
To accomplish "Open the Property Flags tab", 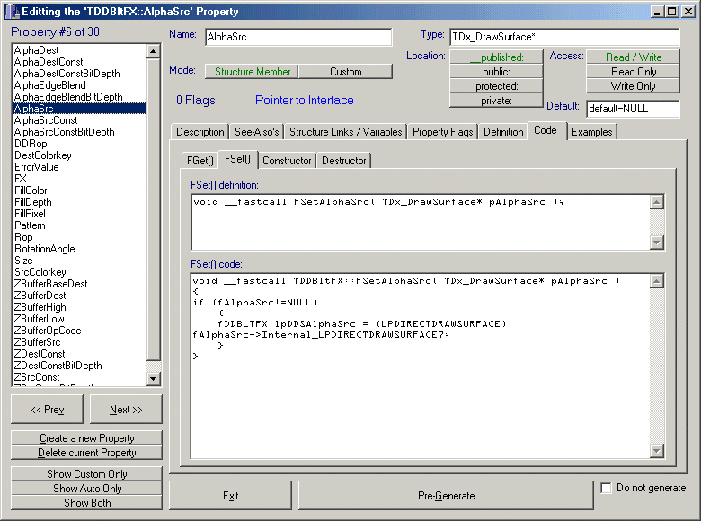I will [x=442, y=132].
